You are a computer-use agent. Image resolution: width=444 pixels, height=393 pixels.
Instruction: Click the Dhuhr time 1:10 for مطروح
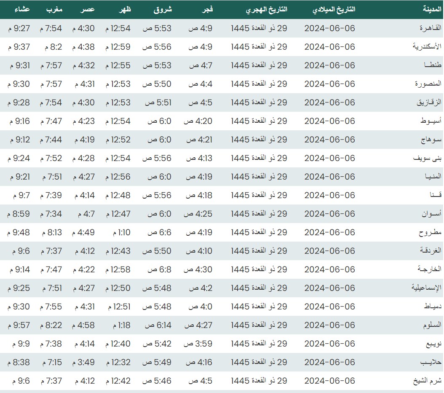[122, 232]
